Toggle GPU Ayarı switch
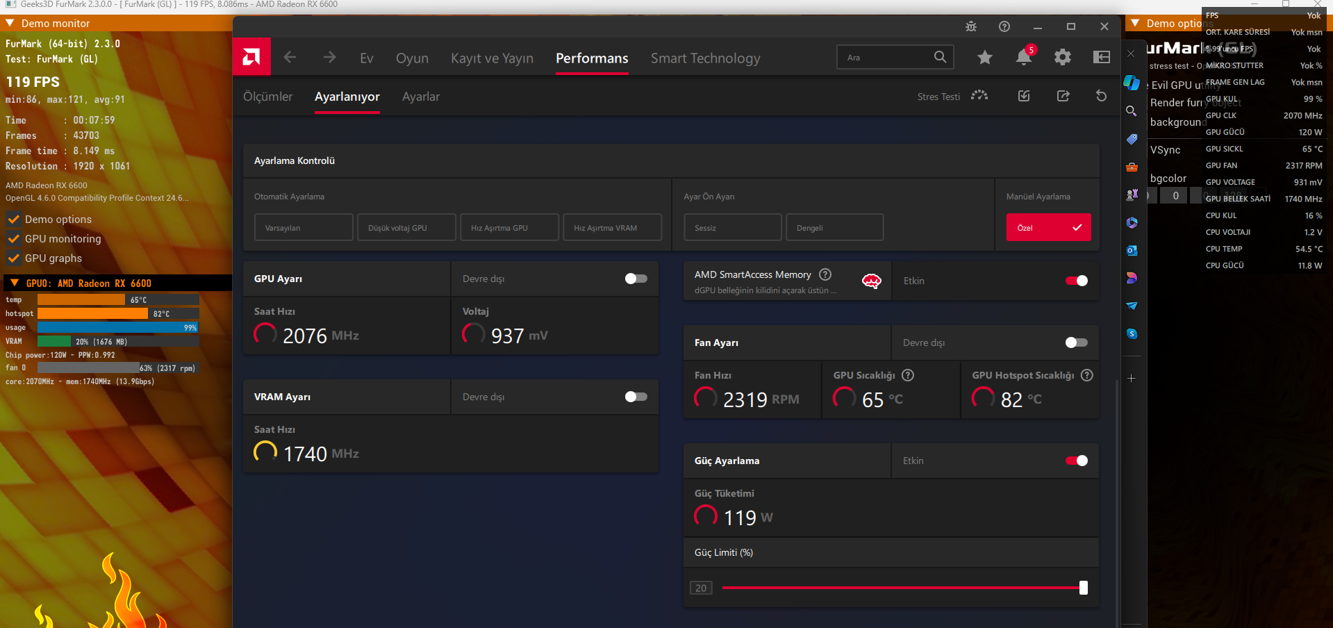 [x=636, y=279]
